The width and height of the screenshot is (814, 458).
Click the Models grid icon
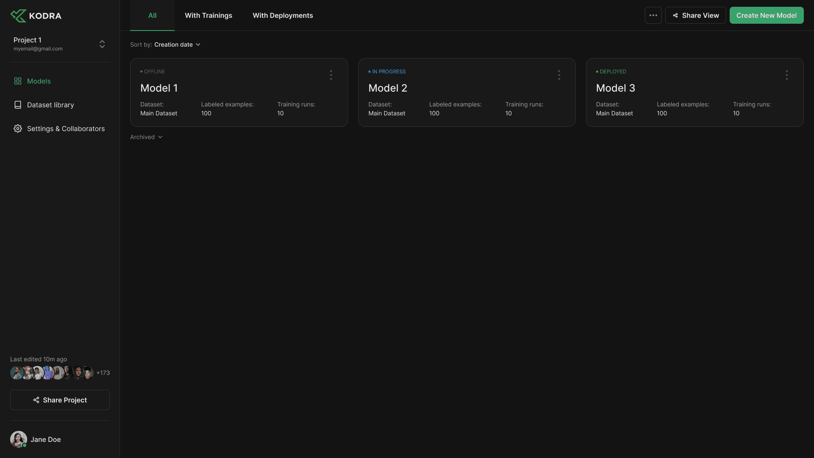tap(18, 81)
